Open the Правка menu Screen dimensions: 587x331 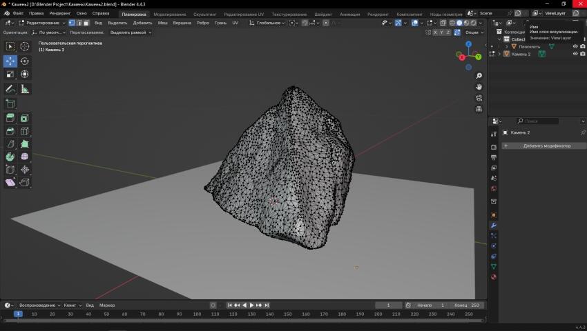click(37, 13)
